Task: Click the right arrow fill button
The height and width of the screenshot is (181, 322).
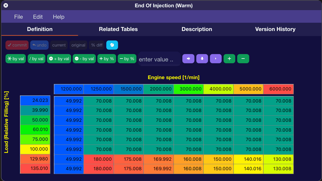Action: (x=188, y=59)
